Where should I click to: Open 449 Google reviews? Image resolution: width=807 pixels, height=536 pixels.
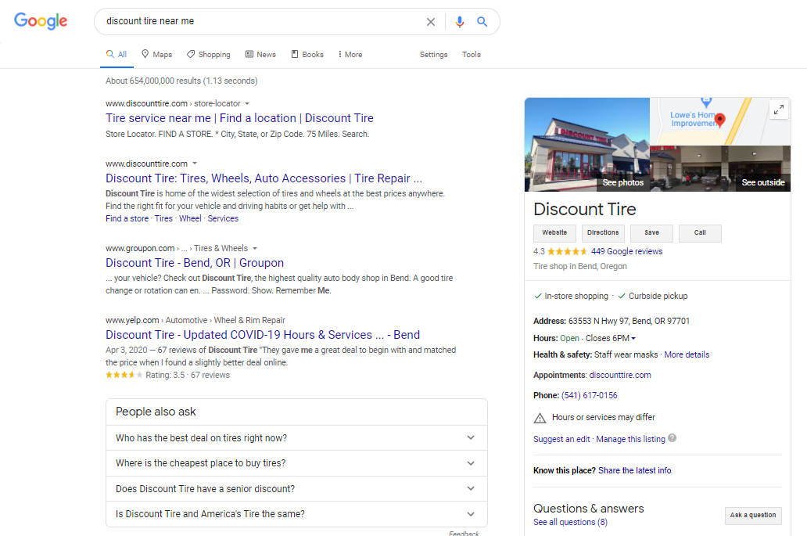click(626, 251)
